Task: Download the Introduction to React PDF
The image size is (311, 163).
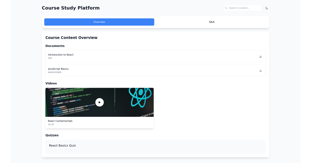Action: (x=260, y=56)
